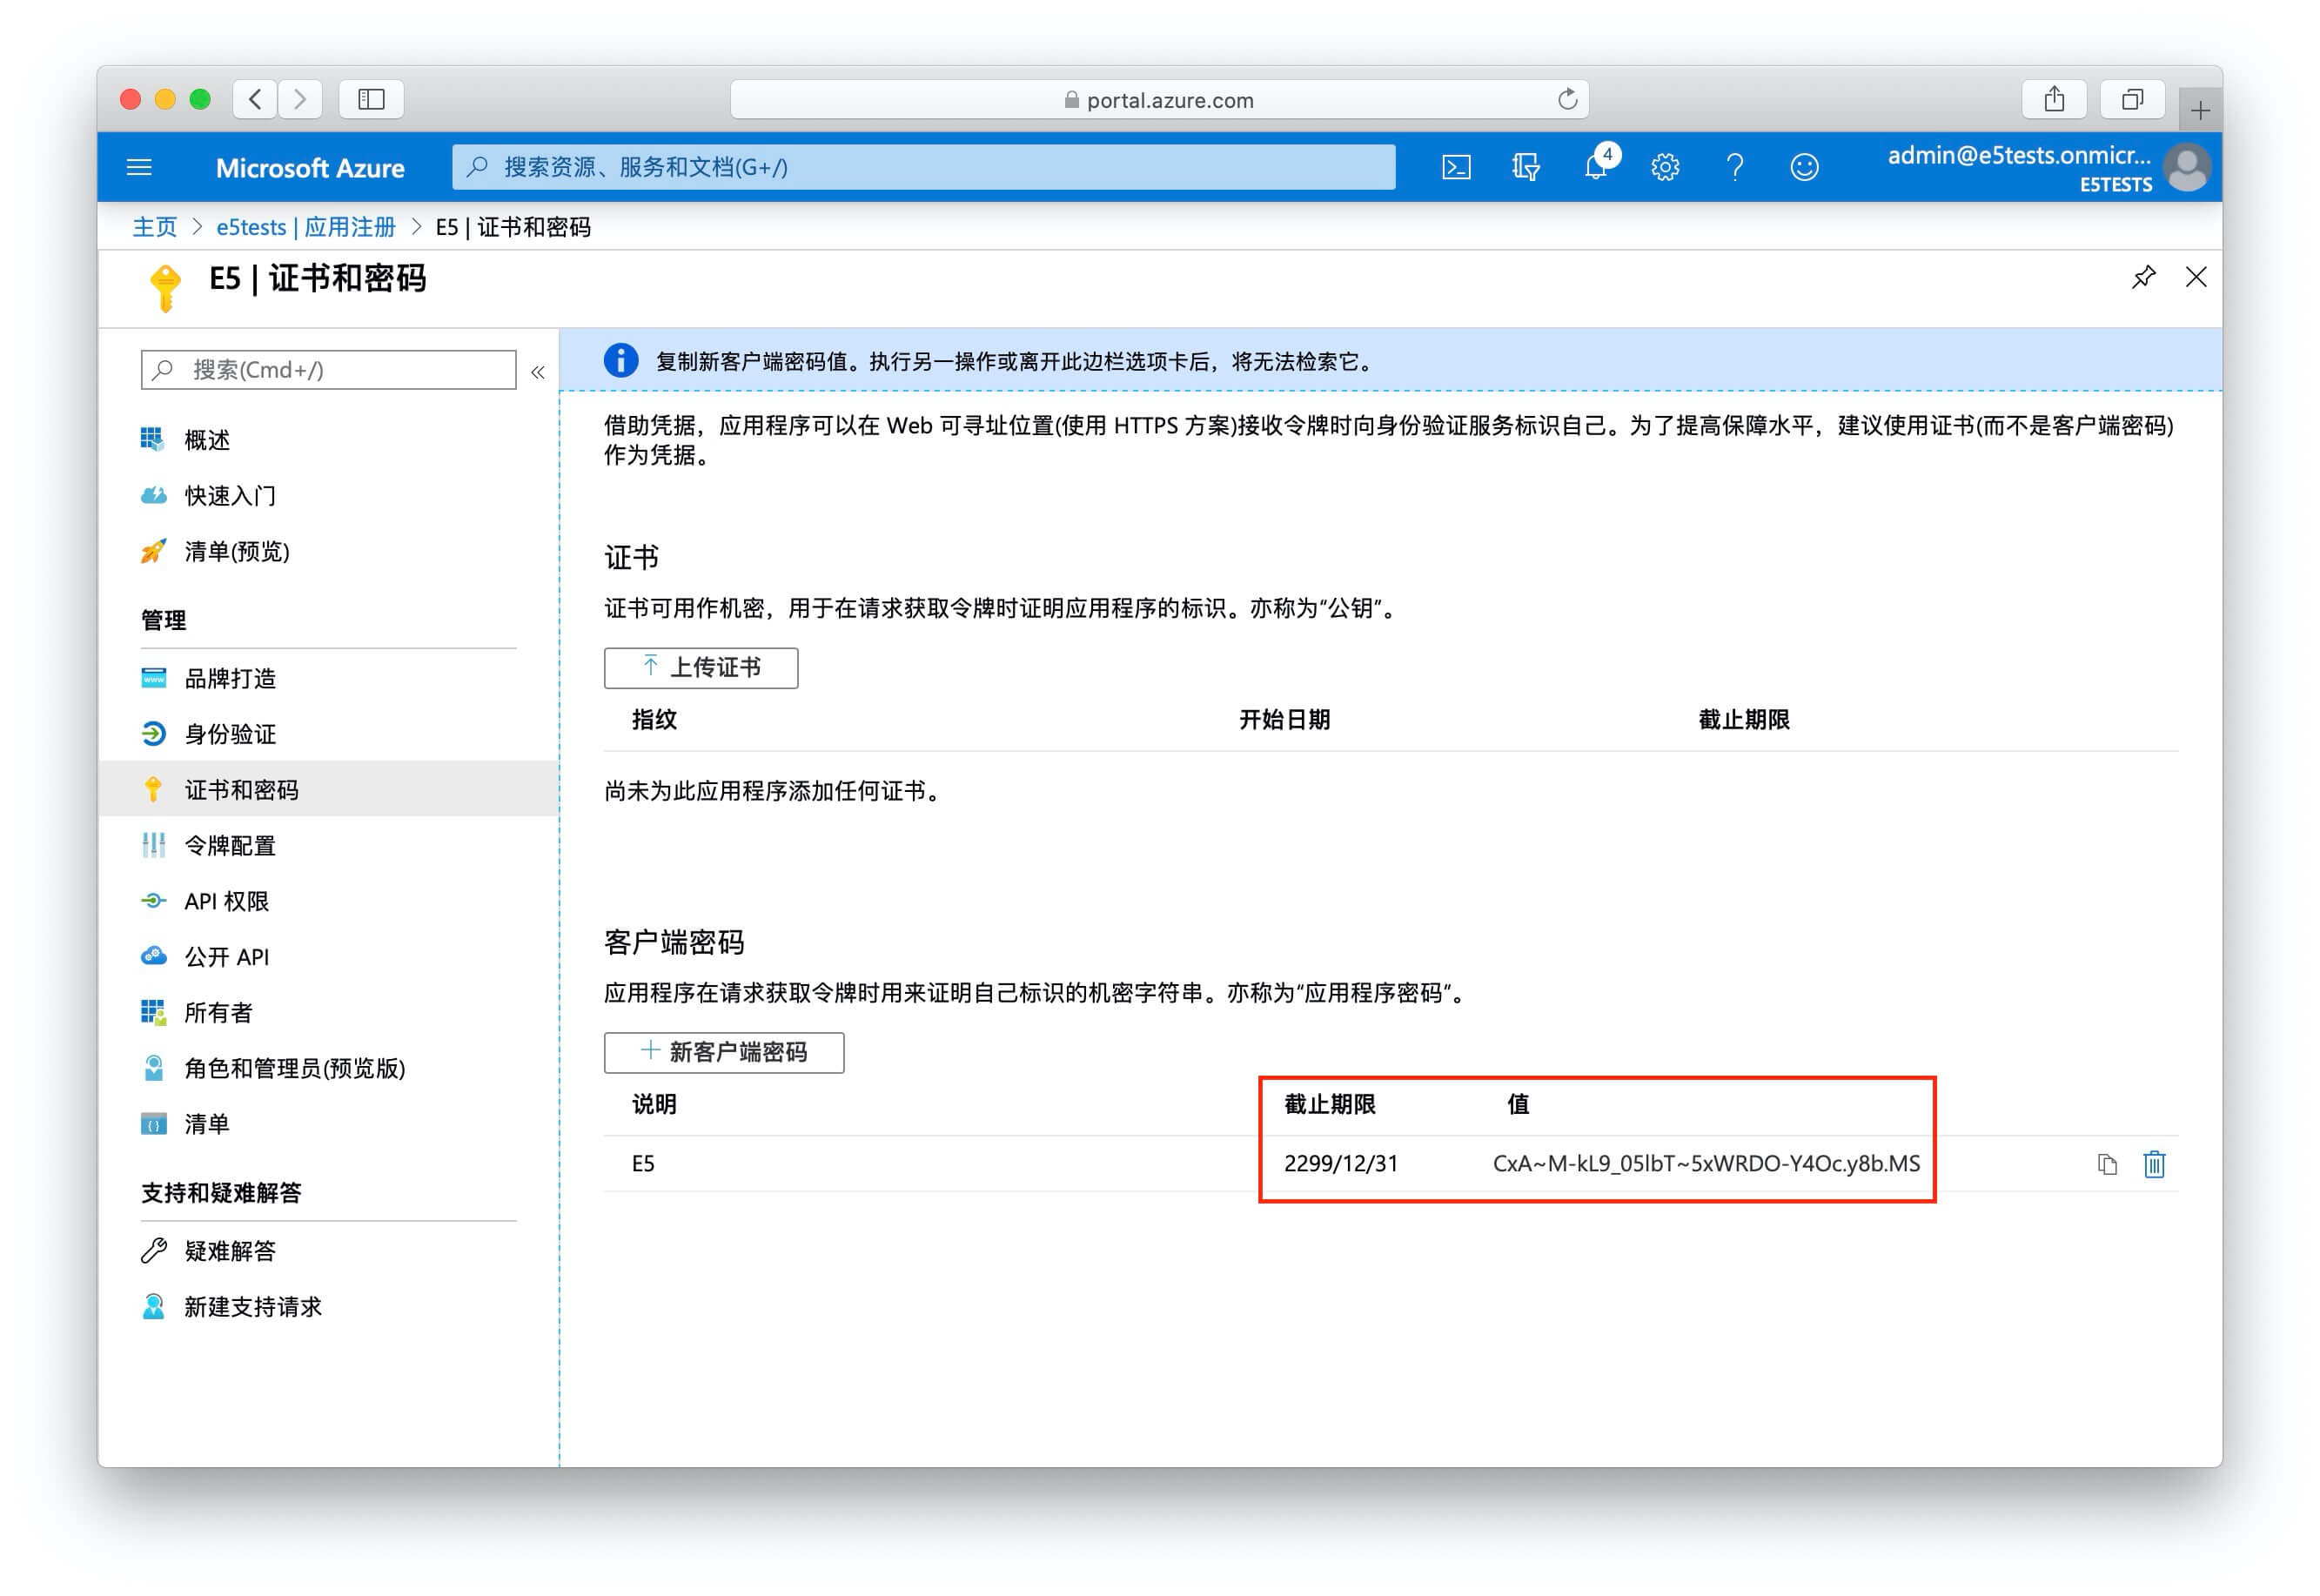
Task: Click the 值 column header
Action: [1518, 1105]
